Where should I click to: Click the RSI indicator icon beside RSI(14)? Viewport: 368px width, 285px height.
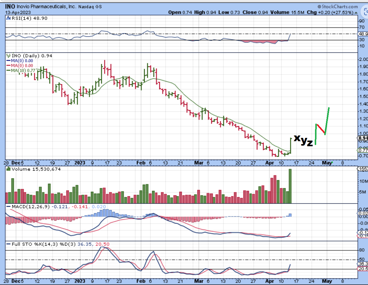[9, 18]
